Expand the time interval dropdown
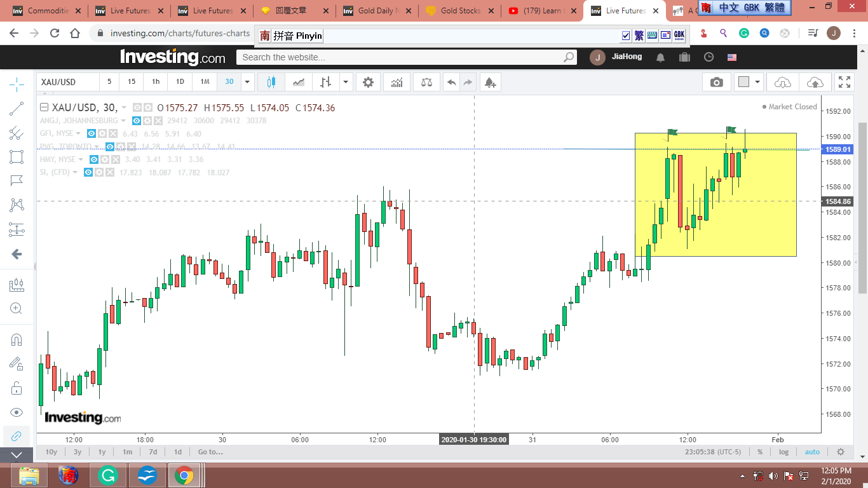The width and height of the screenshot is (868, 488). tap(248, 82)
